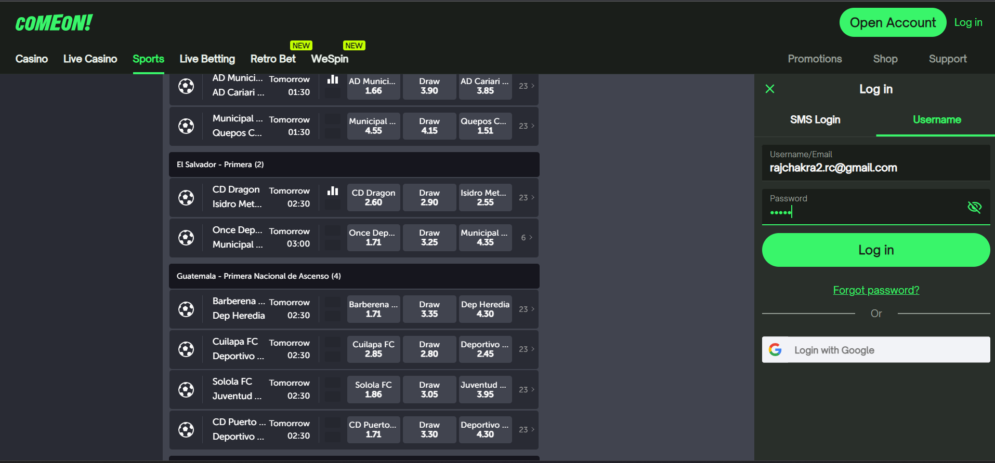The image size is (995, 463).
Task: Switch to SMS Login tab
Action: click(815, 120)
